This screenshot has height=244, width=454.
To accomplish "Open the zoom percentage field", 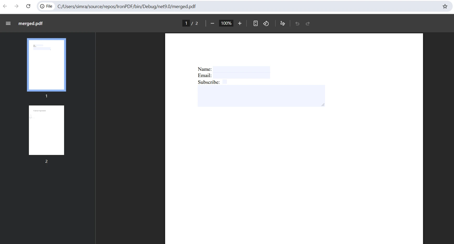I will point(226,23).
